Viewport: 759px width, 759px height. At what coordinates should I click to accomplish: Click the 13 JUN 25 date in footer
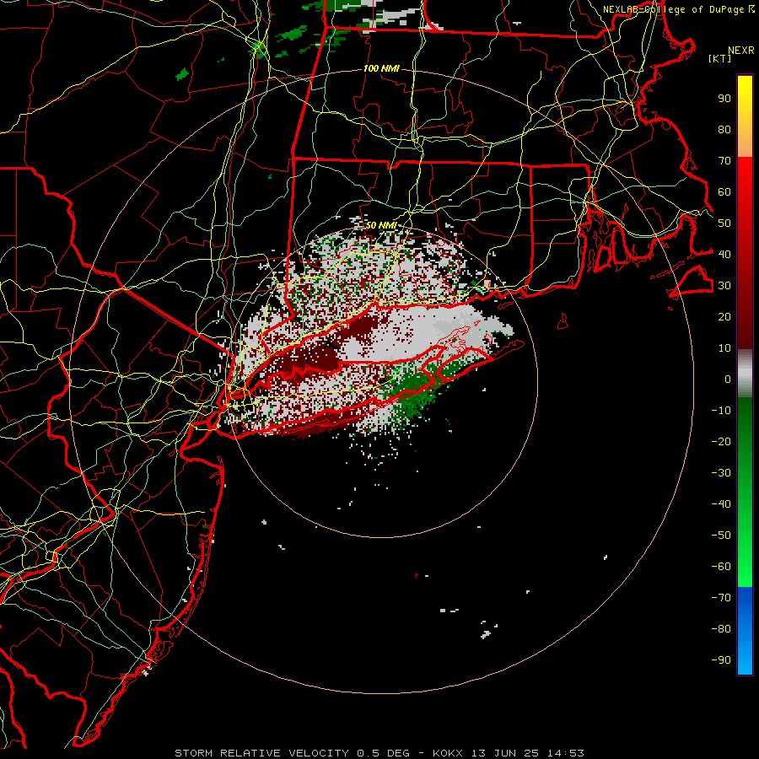coord(505,753)
